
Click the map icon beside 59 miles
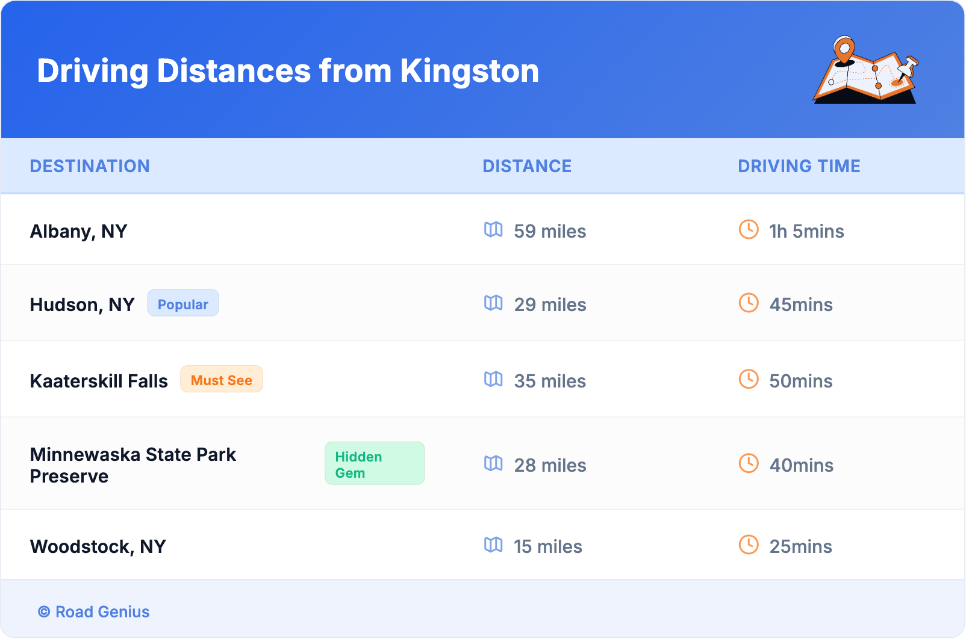point(493,230)
